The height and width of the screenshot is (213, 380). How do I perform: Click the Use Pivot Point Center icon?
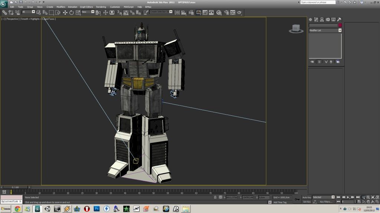coord(98,13)
